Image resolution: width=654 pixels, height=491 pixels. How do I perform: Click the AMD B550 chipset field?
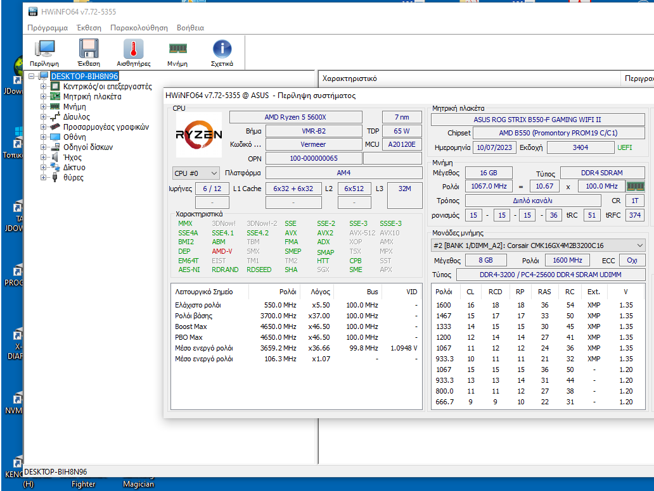pos(558,134)
